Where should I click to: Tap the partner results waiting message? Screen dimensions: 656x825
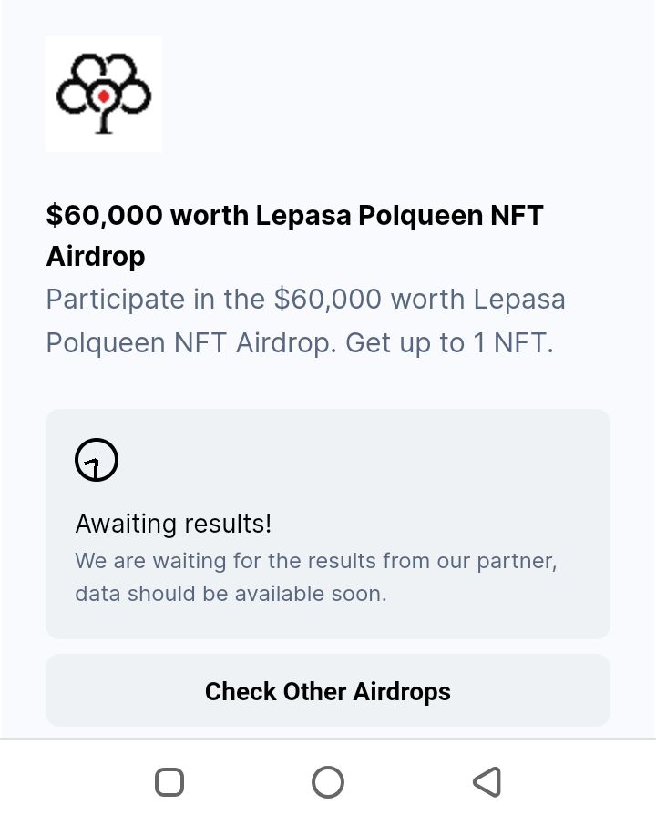315,560
